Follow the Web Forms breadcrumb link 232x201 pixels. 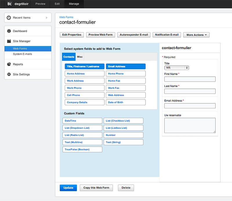66,17
